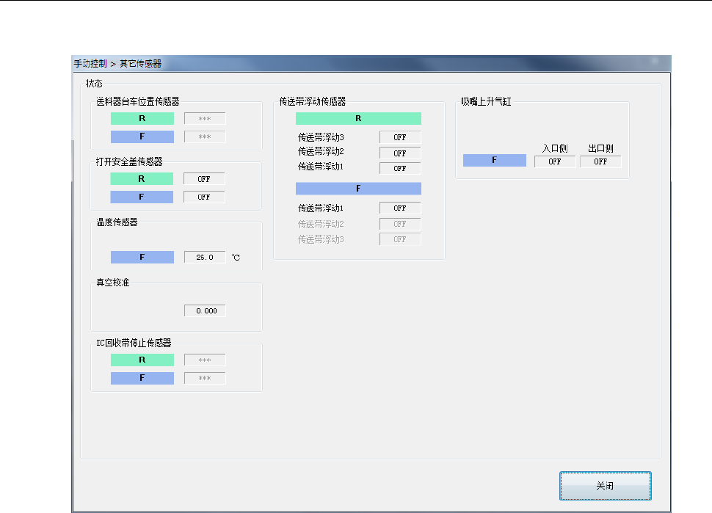Click the ℃ unit label

tap(236, 258)
